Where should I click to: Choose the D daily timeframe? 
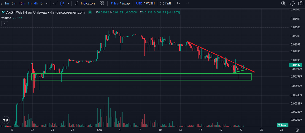click(41, 3)
